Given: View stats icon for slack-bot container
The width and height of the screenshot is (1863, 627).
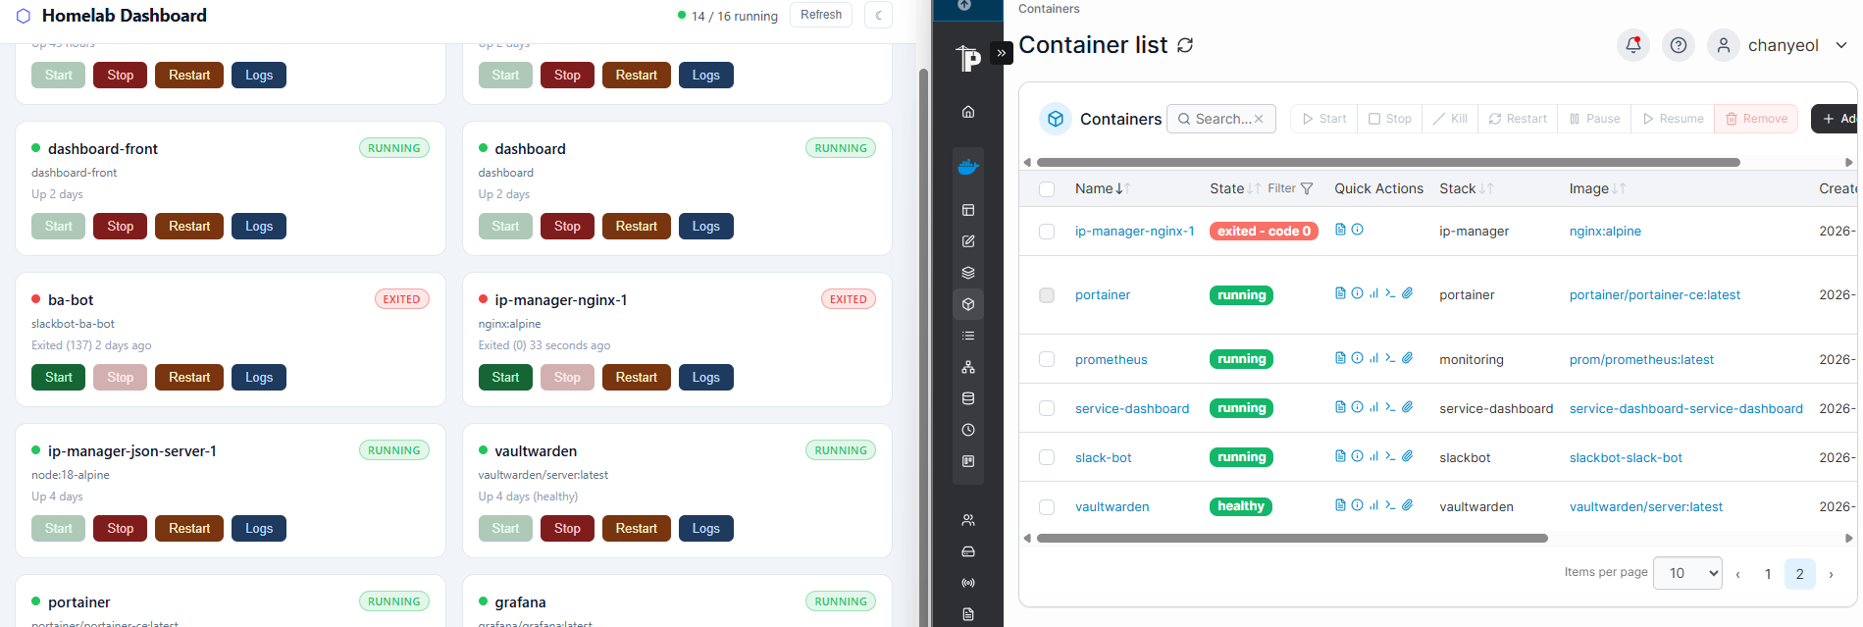Looking at the screenshot, I should tap(1373, 456).
